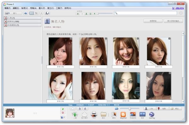Click the show ignored faces button

pyautogui.click(x=173, y=21)
